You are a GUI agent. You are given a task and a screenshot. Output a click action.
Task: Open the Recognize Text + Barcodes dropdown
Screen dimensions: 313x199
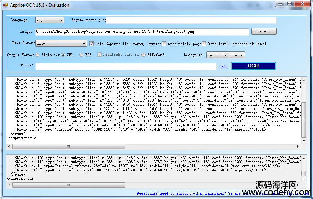(225, 55)
